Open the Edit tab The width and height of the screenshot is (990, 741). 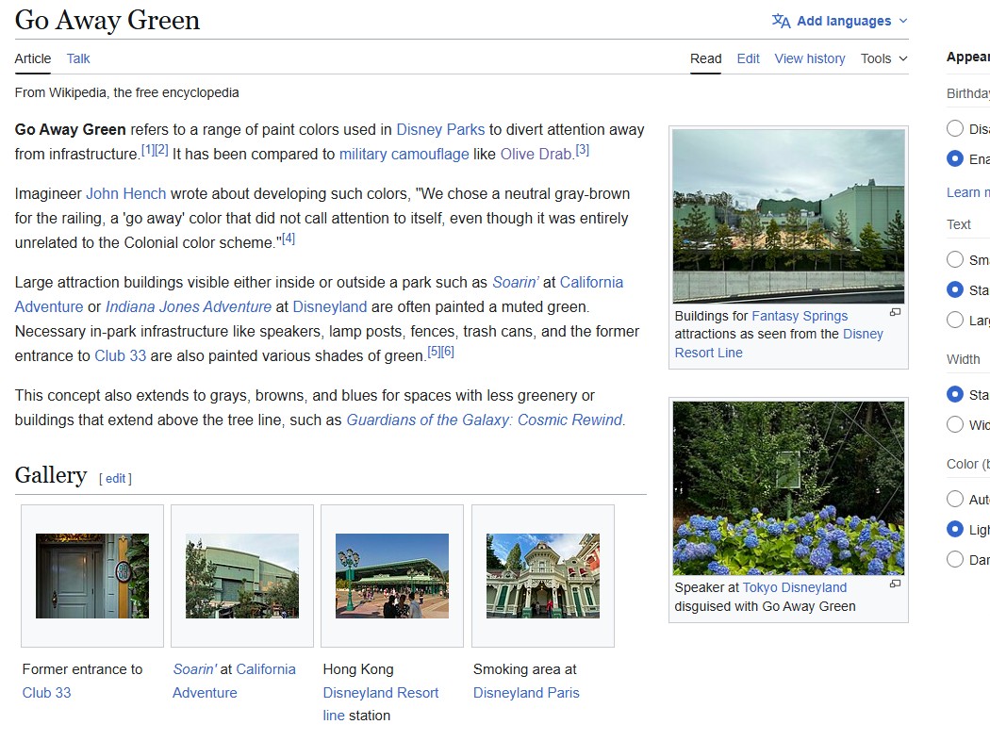click(749, 58)
